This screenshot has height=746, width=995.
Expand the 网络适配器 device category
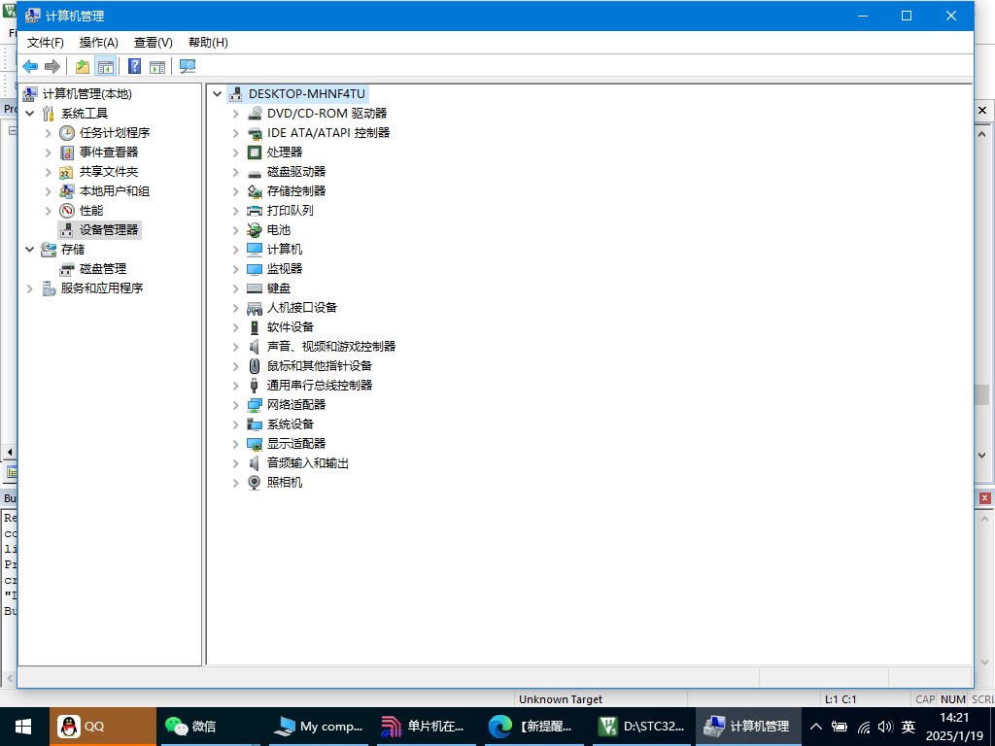235,405
